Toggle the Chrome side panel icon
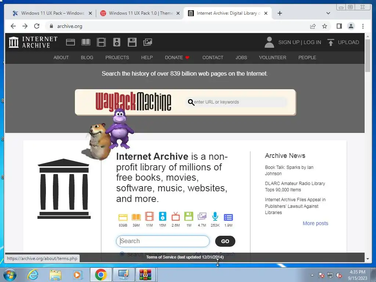The width and height of the screenshot is (376, 282). (339, 26)
